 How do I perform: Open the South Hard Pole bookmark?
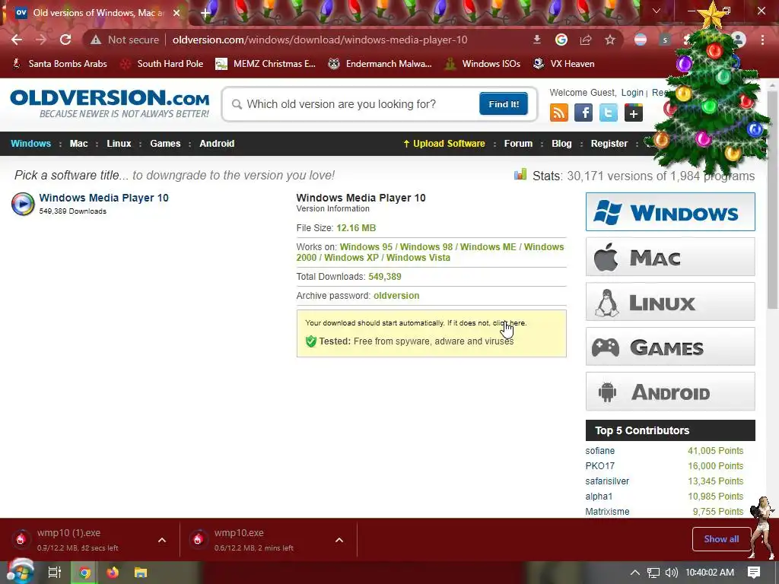pos(162,64)
